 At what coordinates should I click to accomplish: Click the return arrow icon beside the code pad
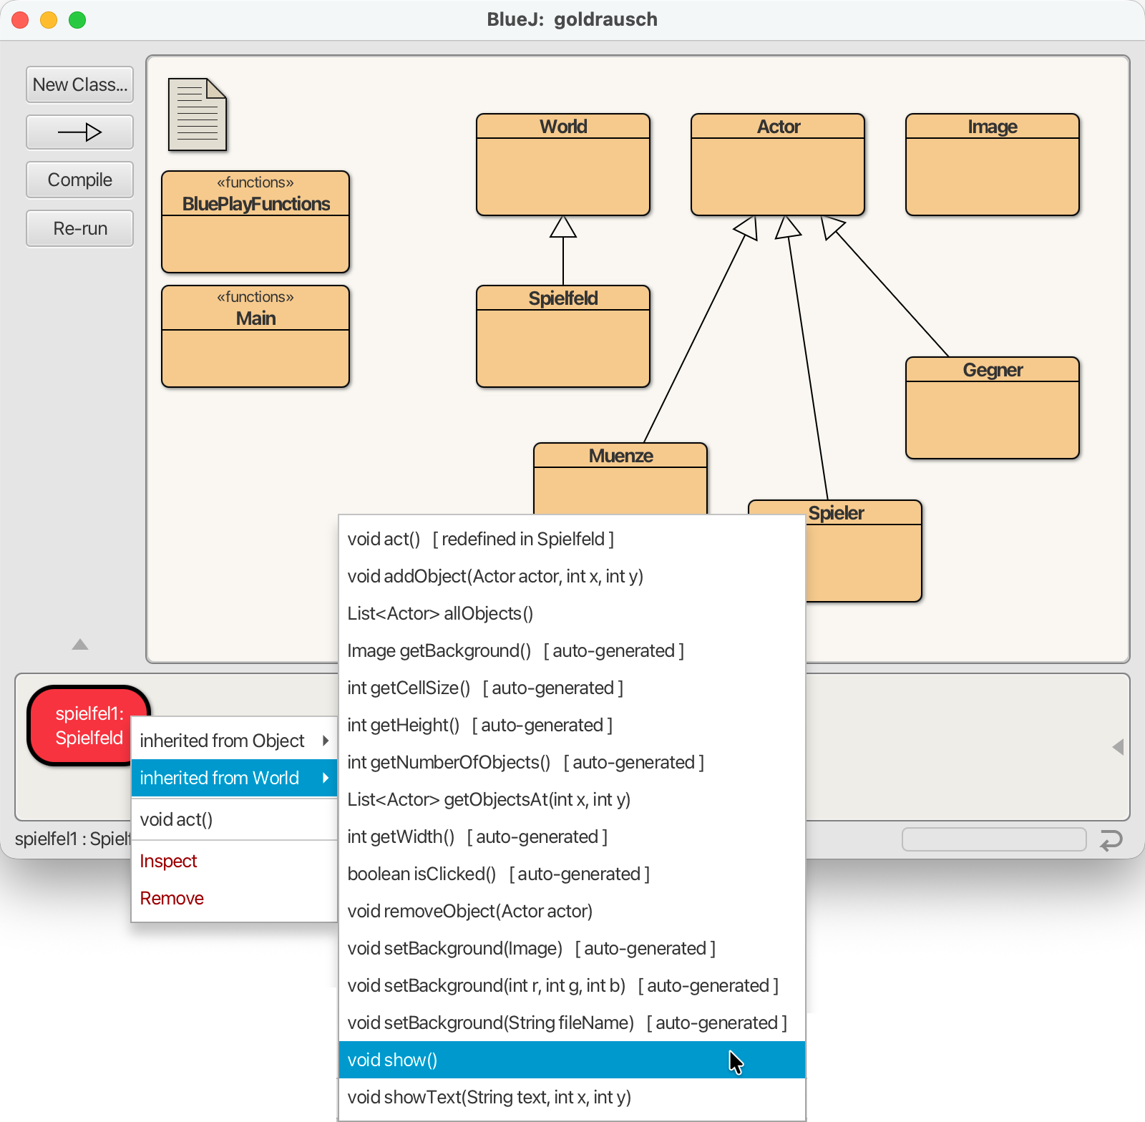[x=1111, y=839]
